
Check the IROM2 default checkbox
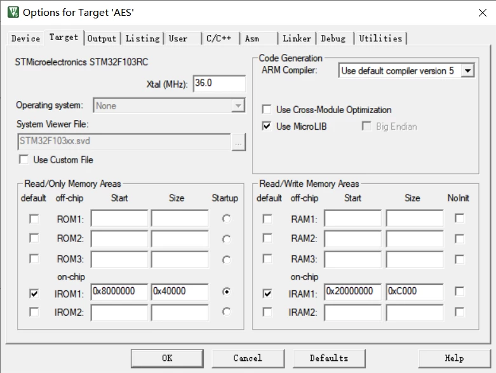[34, 312]
